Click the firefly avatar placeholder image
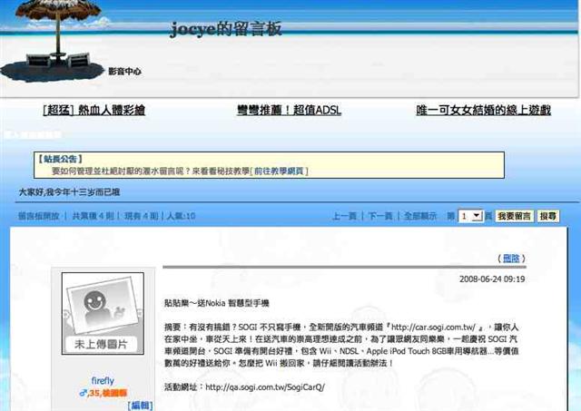This screenshot has height=411, width=581. 103,314
